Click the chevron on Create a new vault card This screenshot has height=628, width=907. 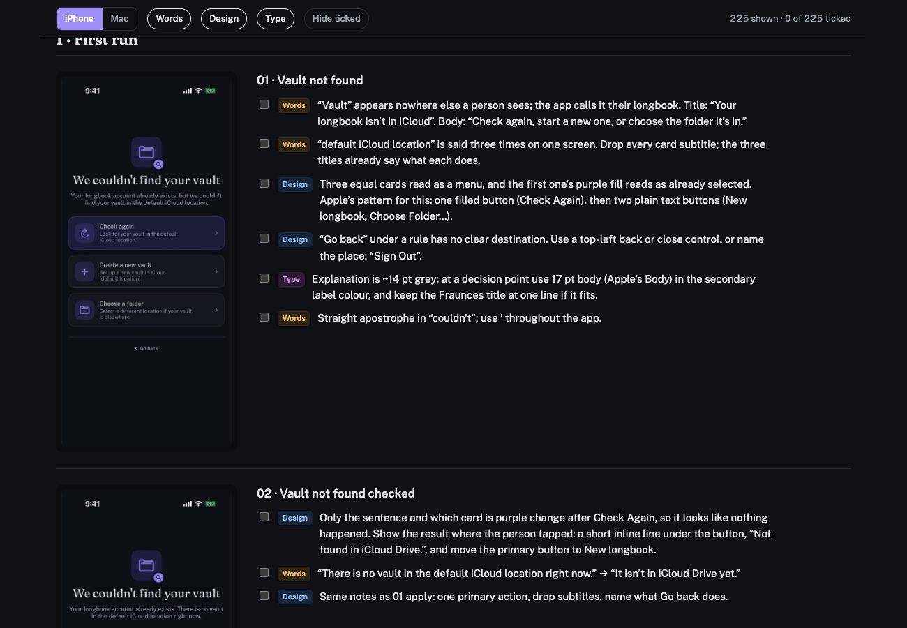[216, 271]
